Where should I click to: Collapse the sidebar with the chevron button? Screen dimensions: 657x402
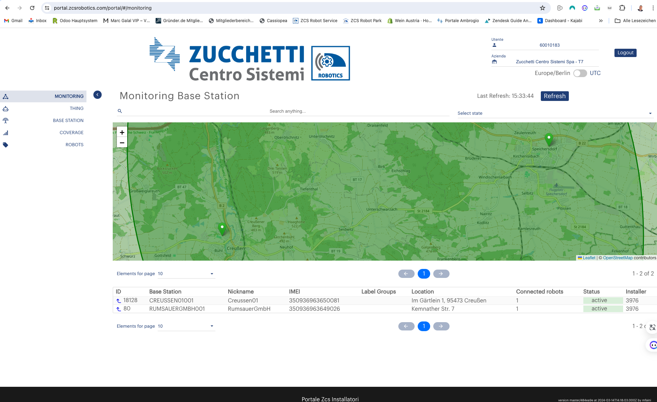[98, 95]
